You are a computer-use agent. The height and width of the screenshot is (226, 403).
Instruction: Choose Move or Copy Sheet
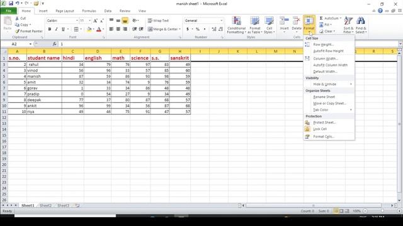coord(329,103)
